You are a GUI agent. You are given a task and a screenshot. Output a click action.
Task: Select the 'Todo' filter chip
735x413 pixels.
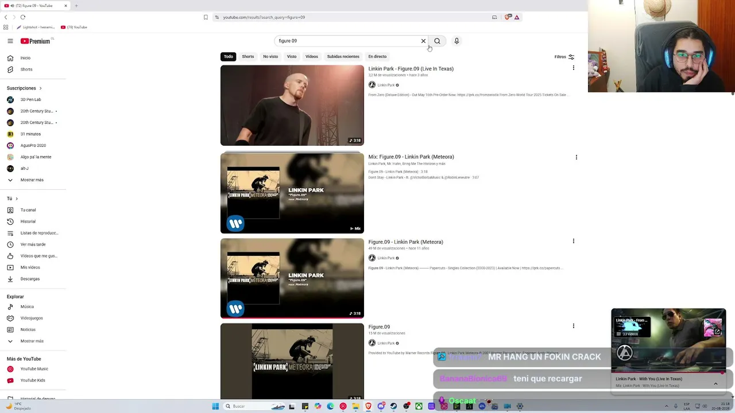point(229,56)
